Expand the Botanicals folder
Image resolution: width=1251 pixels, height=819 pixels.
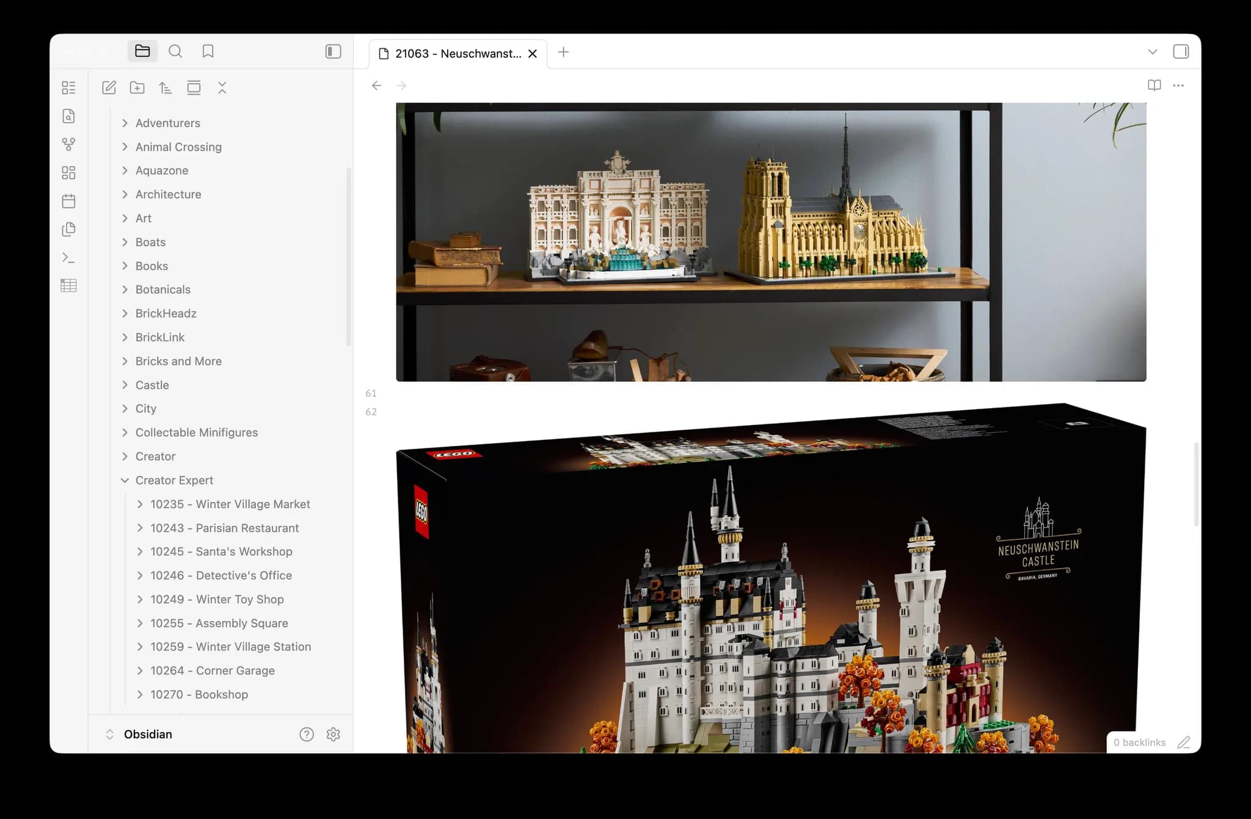point(163,289)
